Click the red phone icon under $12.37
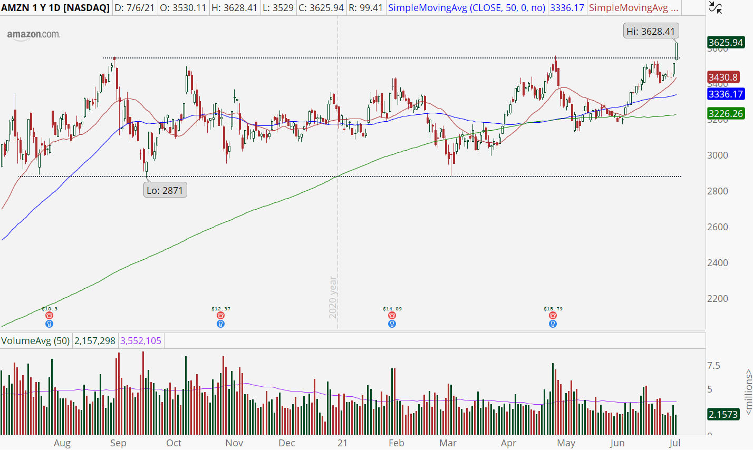This screenshot has width=753, height=450. [x=220, y=315]
